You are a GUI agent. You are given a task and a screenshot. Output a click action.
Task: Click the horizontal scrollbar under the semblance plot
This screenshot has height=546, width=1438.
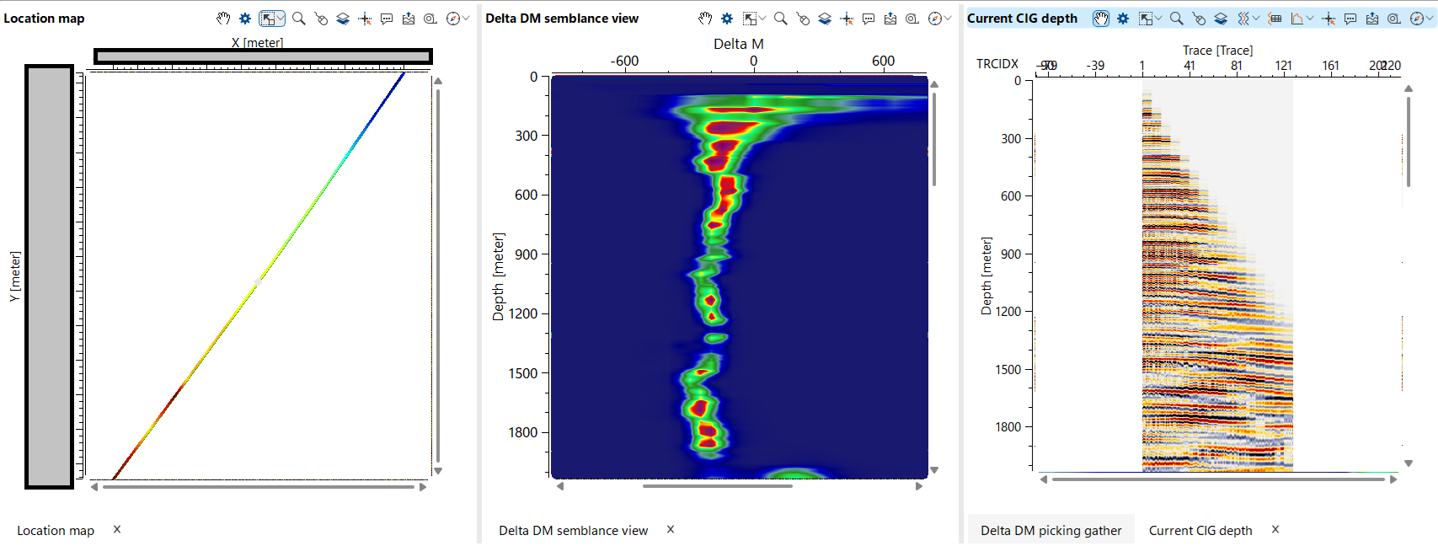[x=717, y=486]
